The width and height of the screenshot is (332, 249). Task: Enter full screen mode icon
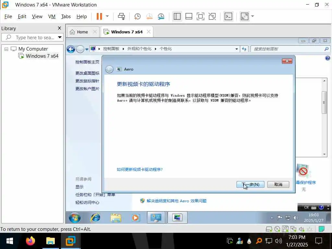(x=200, y=16)
